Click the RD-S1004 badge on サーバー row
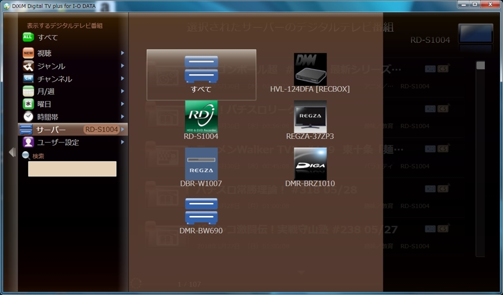503x295 pixels. click(x=101, y=130)
